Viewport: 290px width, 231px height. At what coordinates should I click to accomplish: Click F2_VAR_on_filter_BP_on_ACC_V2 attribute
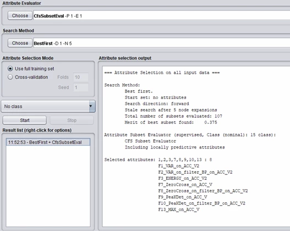pos(195,172)
